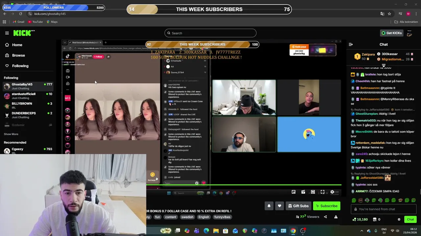Viewport: 421px width, 236px height.
Task: Click the green video progress bar
Action: click(x=244, y=185)
